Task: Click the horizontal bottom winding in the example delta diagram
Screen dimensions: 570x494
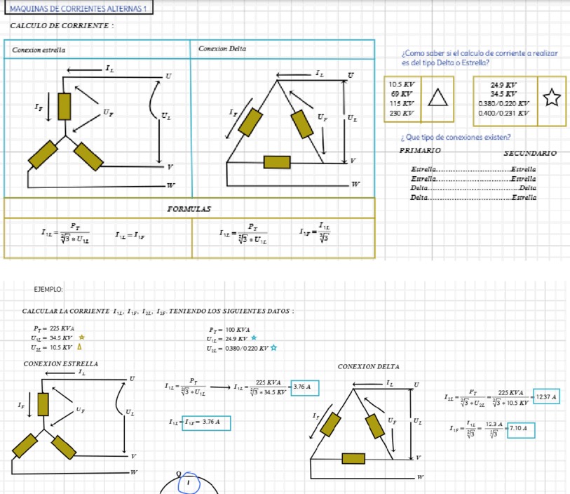Action: point(353,458)
